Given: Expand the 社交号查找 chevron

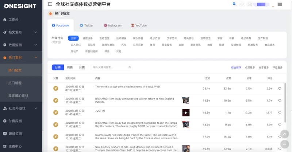Looking at the screenshot, I should [36, 108].
